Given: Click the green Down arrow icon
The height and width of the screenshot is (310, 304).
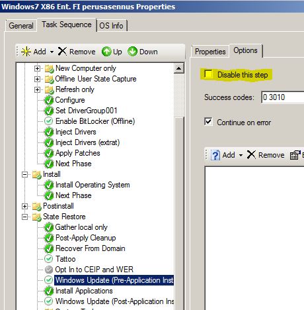Looking at the screenshot, I should 133,52.
